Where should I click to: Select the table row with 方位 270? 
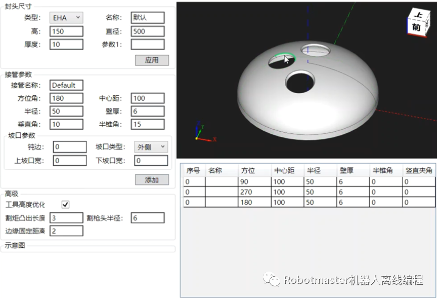(x=309, y=192)
